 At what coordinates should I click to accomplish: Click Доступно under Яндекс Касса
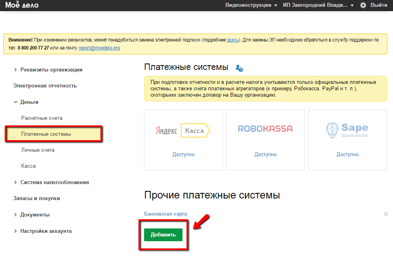pos(183,155)
